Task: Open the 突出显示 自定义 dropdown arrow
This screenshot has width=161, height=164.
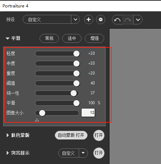Action: pyautogui.click(x=83, y=153)
